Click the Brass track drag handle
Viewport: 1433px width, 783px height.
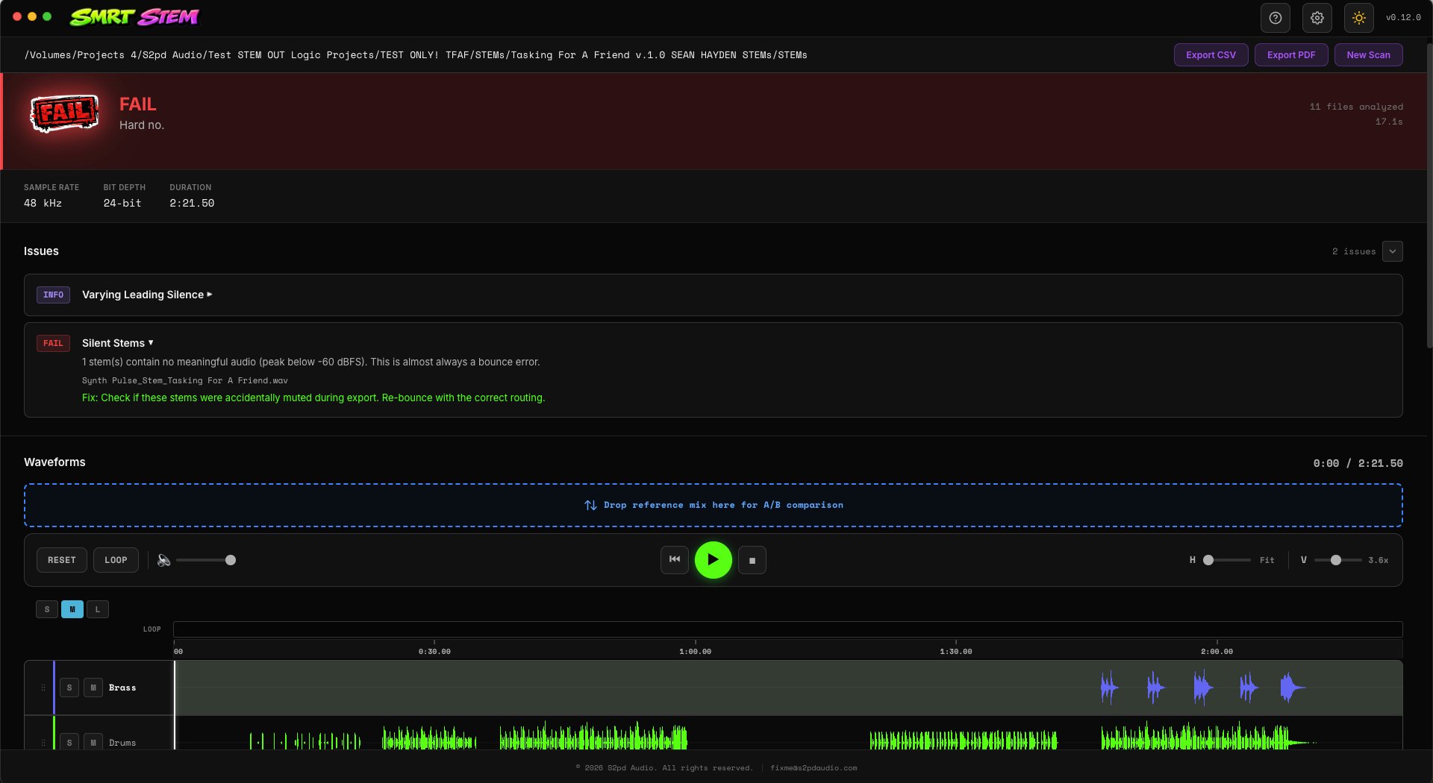43,688
